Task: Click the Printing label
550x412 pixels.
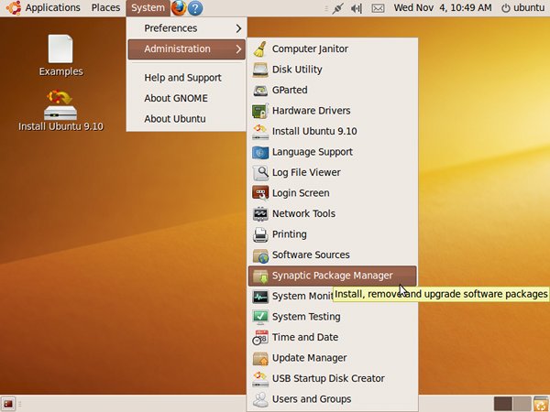Action: [x=290, y=234]
